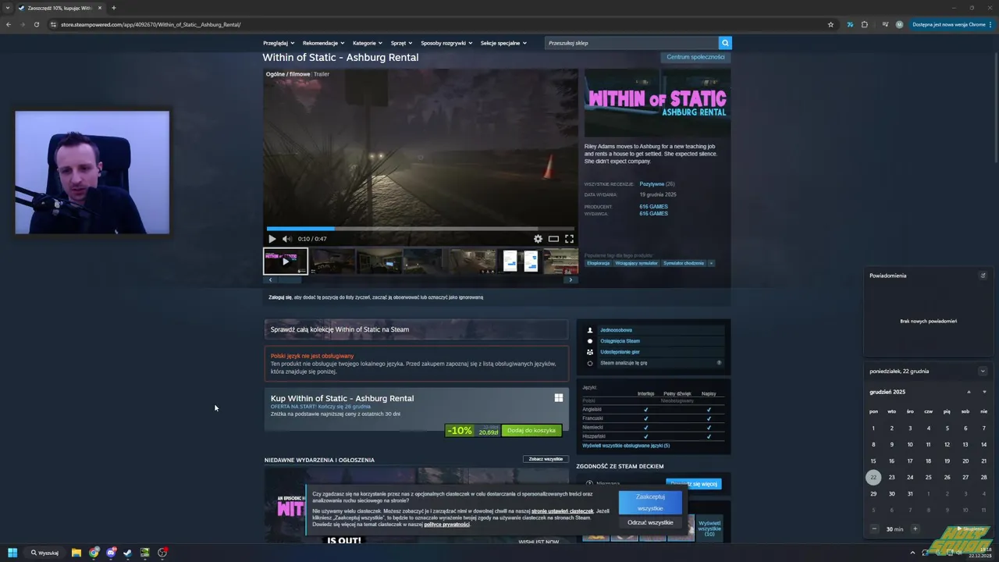999x562 pixels.
Task: Open 'polityce prywatności' link
Action: click(x=446, y=525)
